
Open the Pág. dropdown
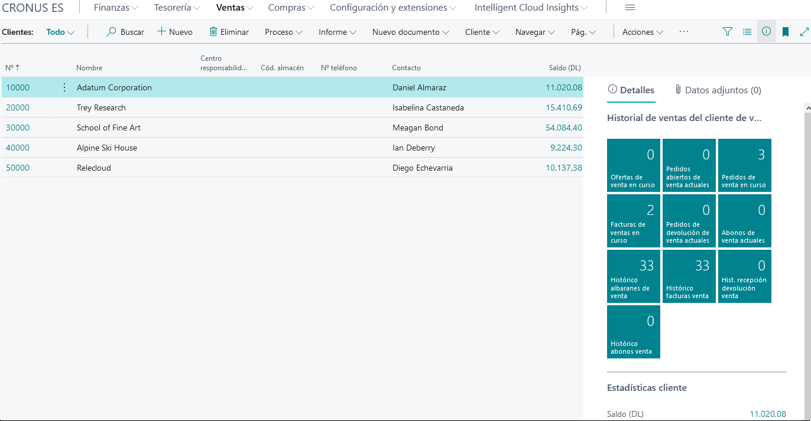(583, 32)
